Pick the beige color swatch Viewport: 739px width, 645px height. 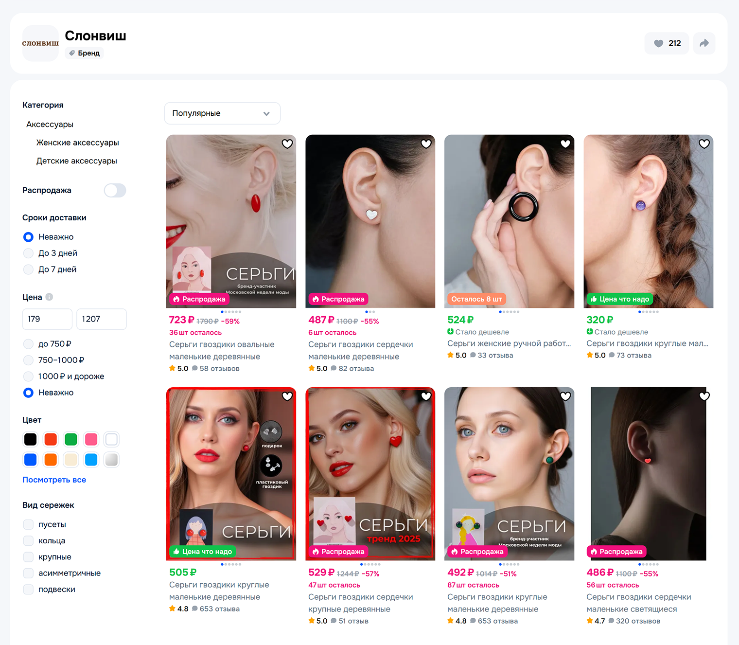(71, 460)
